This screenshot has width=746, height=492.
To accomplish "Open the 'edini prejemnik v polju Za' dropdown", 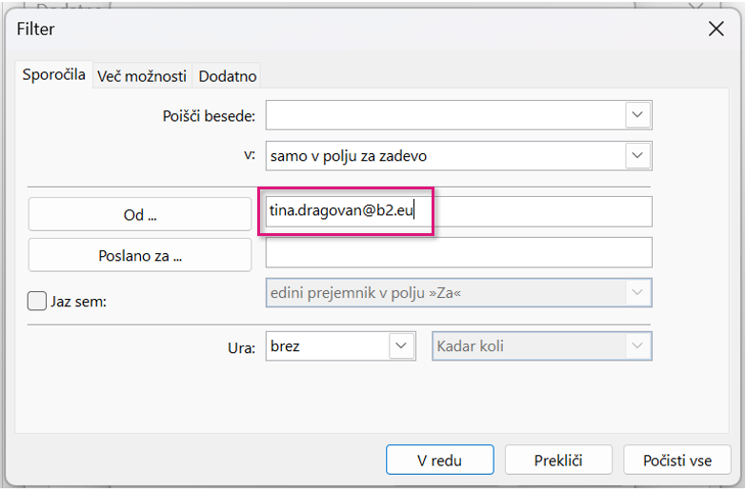I will coord(458,293).
